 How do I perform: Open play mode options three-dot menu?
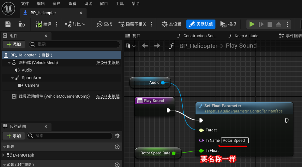tap(287, 24)
